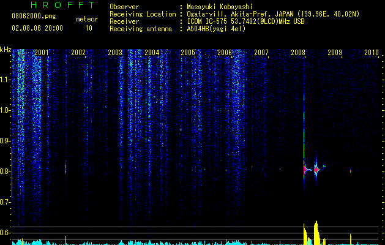
Task: Click the meteor label
Action: coord(87,19)
